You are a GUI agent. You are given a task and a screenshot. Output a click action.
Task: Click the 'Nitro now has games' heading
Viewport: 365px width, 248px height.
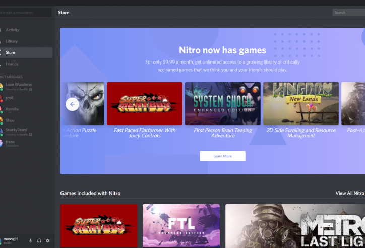click(x=222, y=50)
